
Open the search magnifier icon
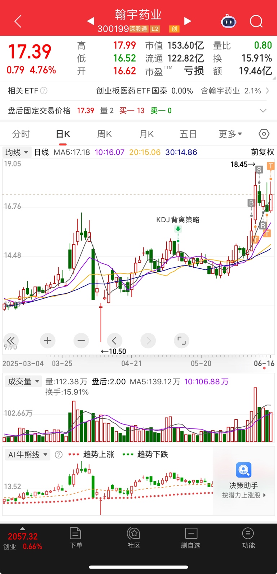click(256, 22)
